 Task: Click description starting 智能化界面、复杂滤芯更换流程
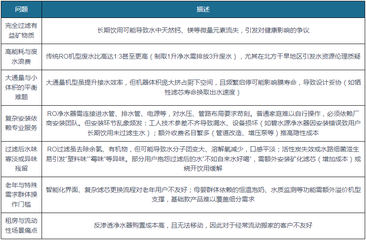coord(203,195)
